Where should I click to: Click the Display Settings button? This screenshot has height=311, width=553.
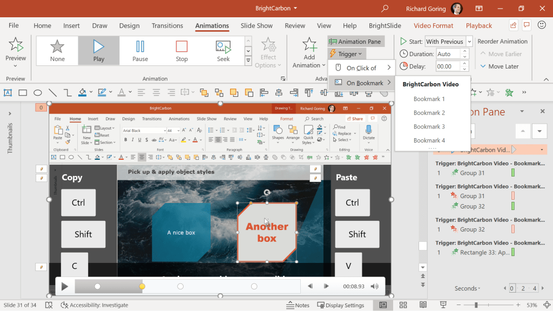[341, 305]
